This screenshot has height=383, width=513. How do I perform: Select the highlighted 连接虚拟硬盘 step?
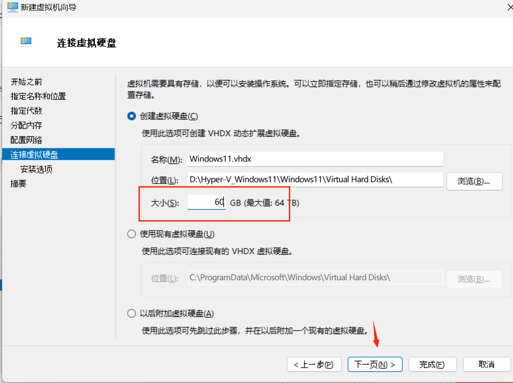click(59, 154)
